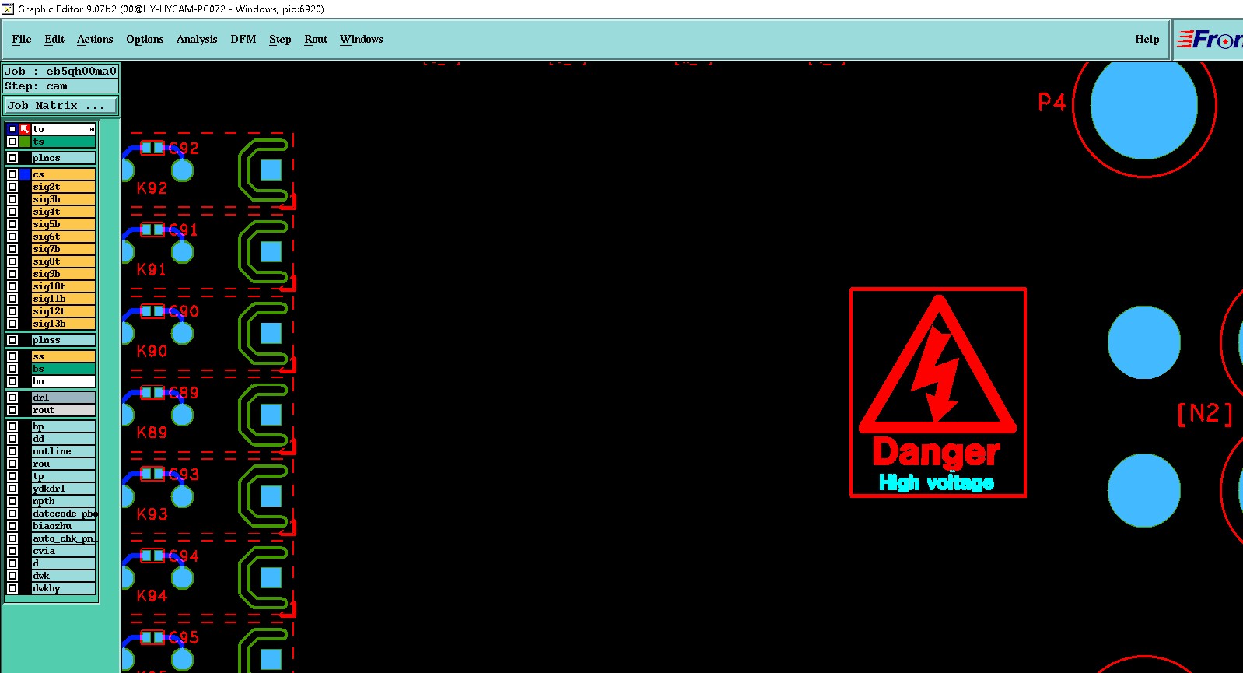The image size is (1243, 673).
Task: Select the sig8t layer name
Action: pyautogui.click(x=64, y=261)
